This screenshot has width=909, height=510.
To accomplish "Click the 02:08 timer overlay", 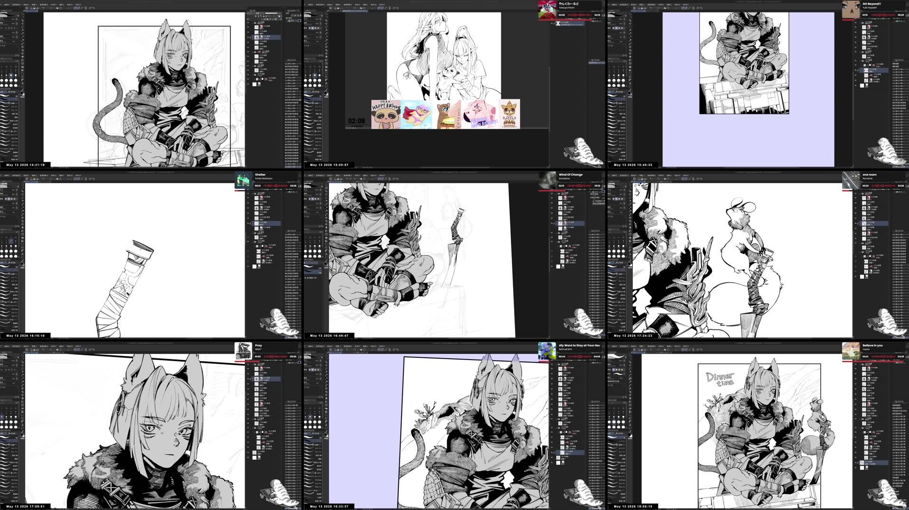I will (x=356, y=121).
